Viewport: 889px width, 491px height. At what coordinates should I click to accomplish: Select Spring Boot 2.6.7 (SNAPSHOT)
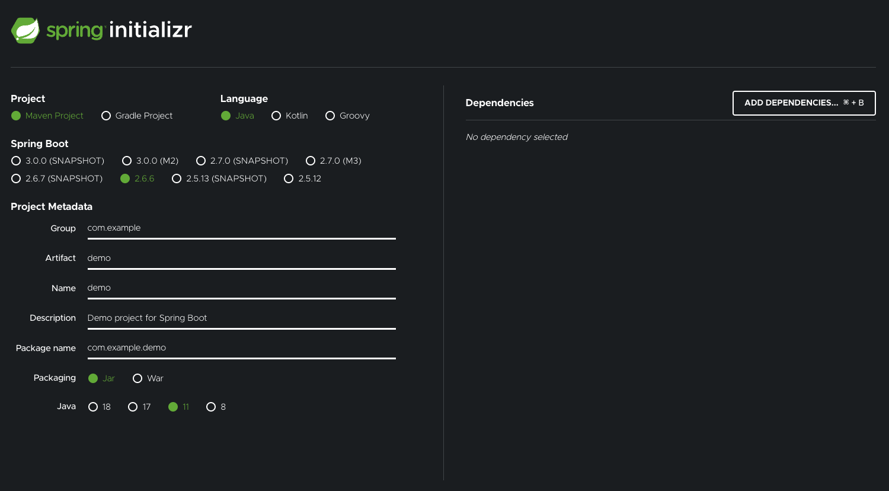[x=57, y=178]
